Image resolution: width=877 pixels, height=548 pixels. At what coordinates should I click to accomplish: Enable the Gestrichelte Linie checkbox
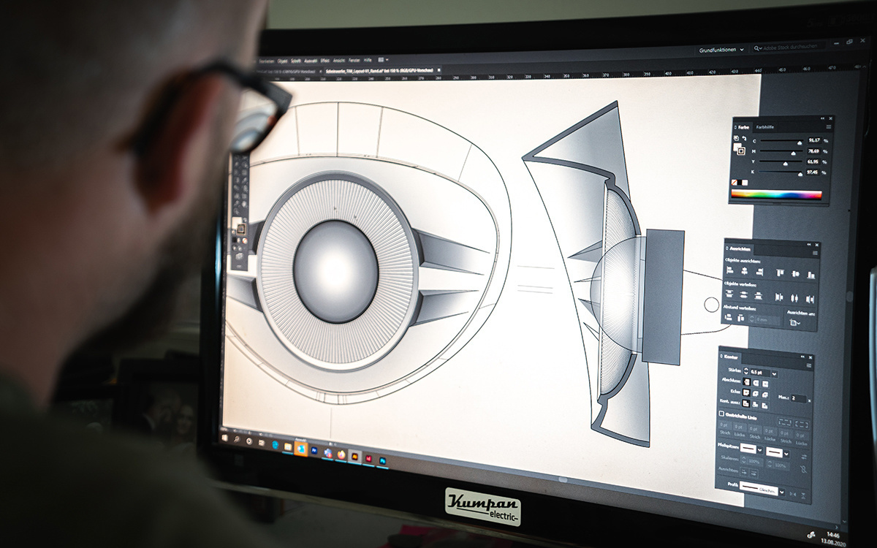[723, 414]
